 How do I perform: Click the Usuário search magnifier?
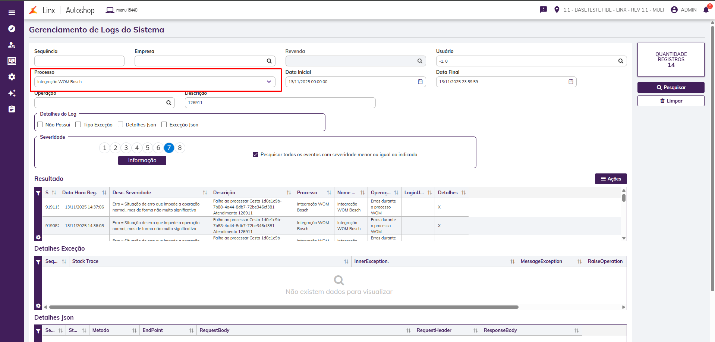coord(621,61)
